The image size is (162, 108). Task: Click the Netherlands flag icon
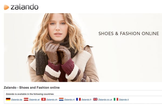[x=61, y=99]
